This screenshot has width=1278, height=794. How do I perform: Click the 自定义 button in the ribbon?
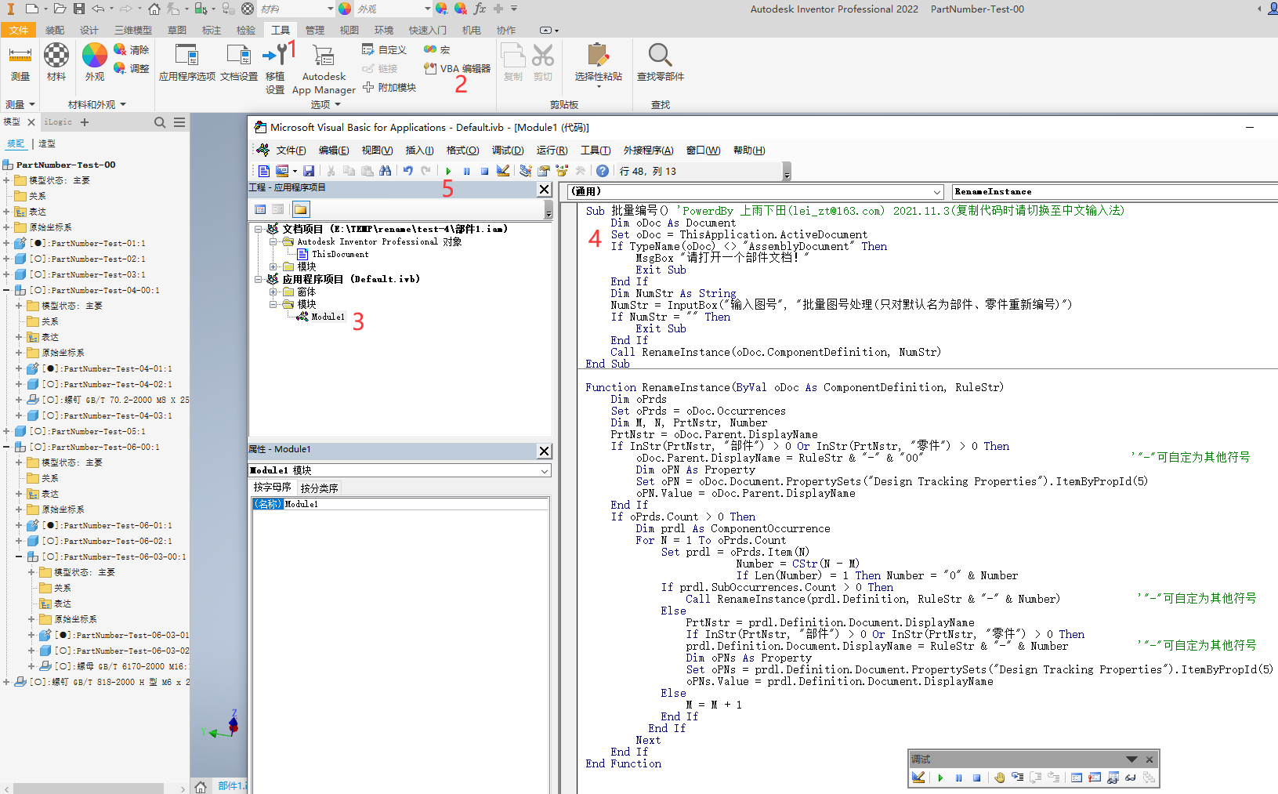(385, 49)
